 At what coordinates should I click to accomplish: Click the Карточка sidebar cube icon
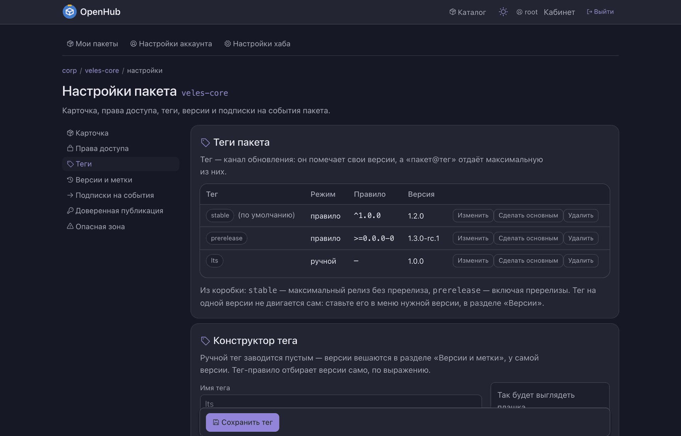(x=70, y=133)
